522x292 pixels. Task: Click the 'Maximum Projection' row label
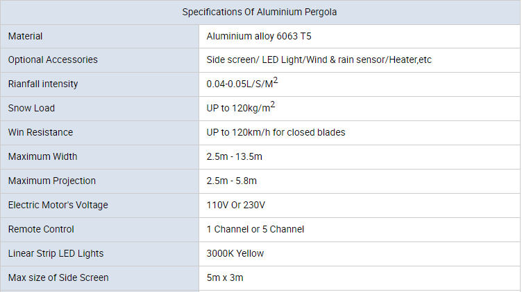[x=52, y=181]
